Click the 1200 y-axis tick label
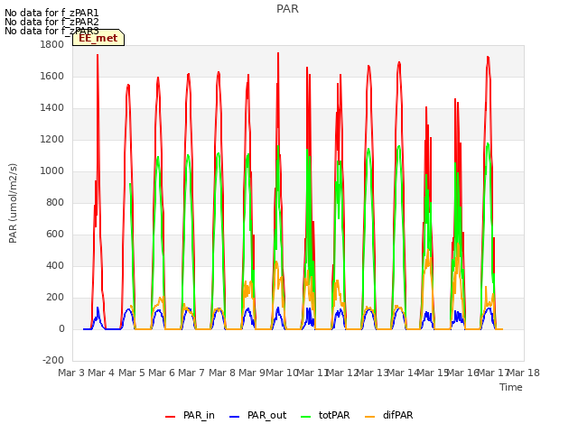Screen dimensions: 578x433 52,140
